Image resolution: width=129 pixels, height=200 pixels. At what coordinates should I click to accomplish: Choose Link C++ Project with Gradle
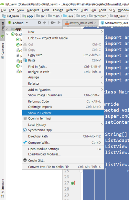click(63, 38)
